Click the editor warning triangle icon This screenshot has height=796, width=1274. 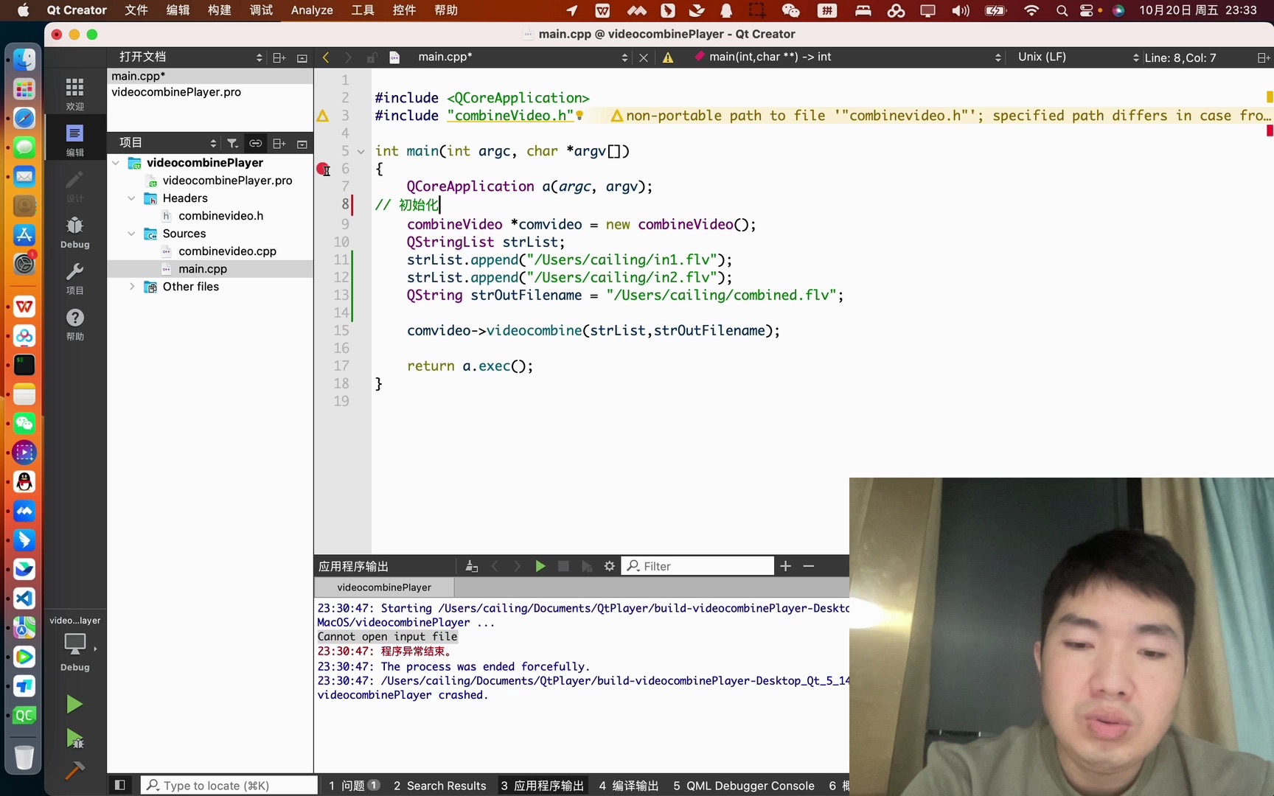(x=668, y=57)
